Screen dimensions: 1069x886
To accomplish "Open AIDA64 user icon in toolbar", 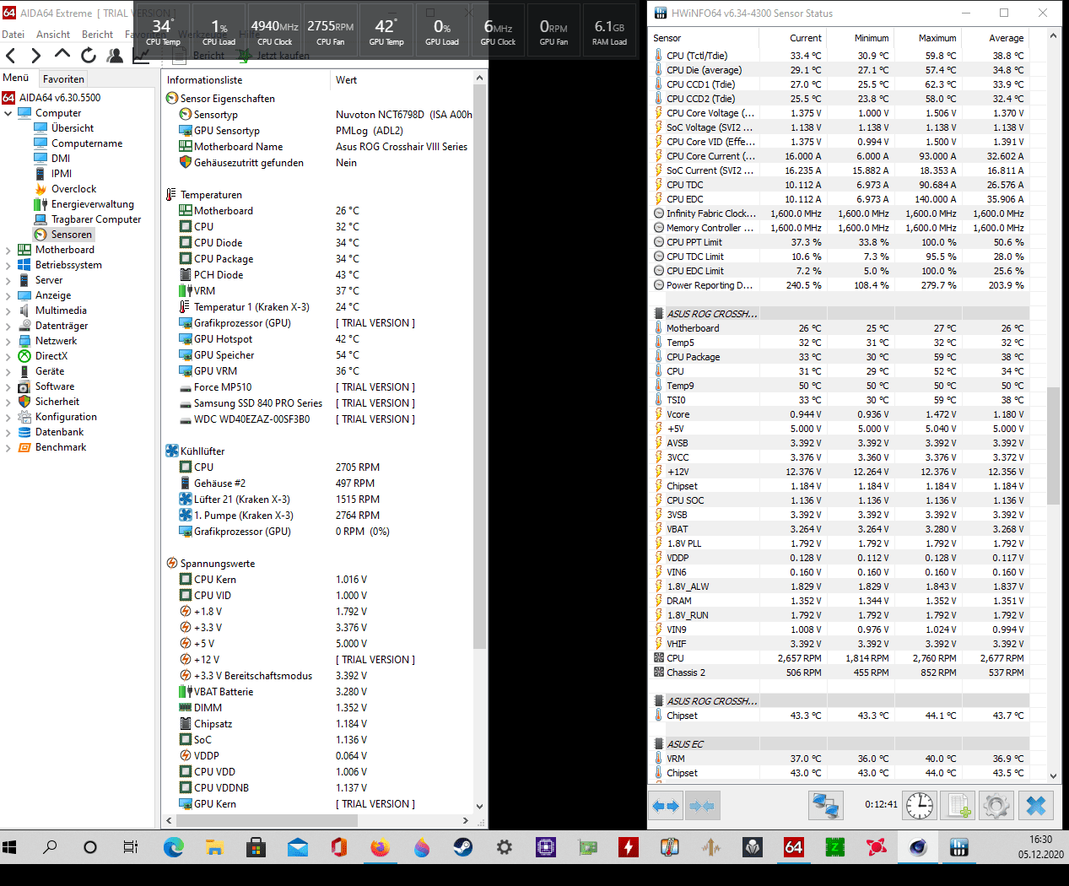I will 116,56.
